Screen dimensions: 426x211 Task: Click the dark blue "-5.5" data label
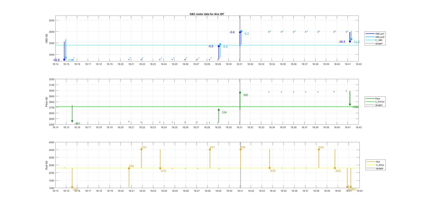(211, 46)
